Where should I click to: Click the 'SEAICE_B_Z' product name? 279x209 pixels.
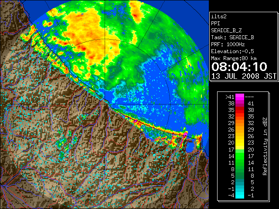(x=226, y=30)
